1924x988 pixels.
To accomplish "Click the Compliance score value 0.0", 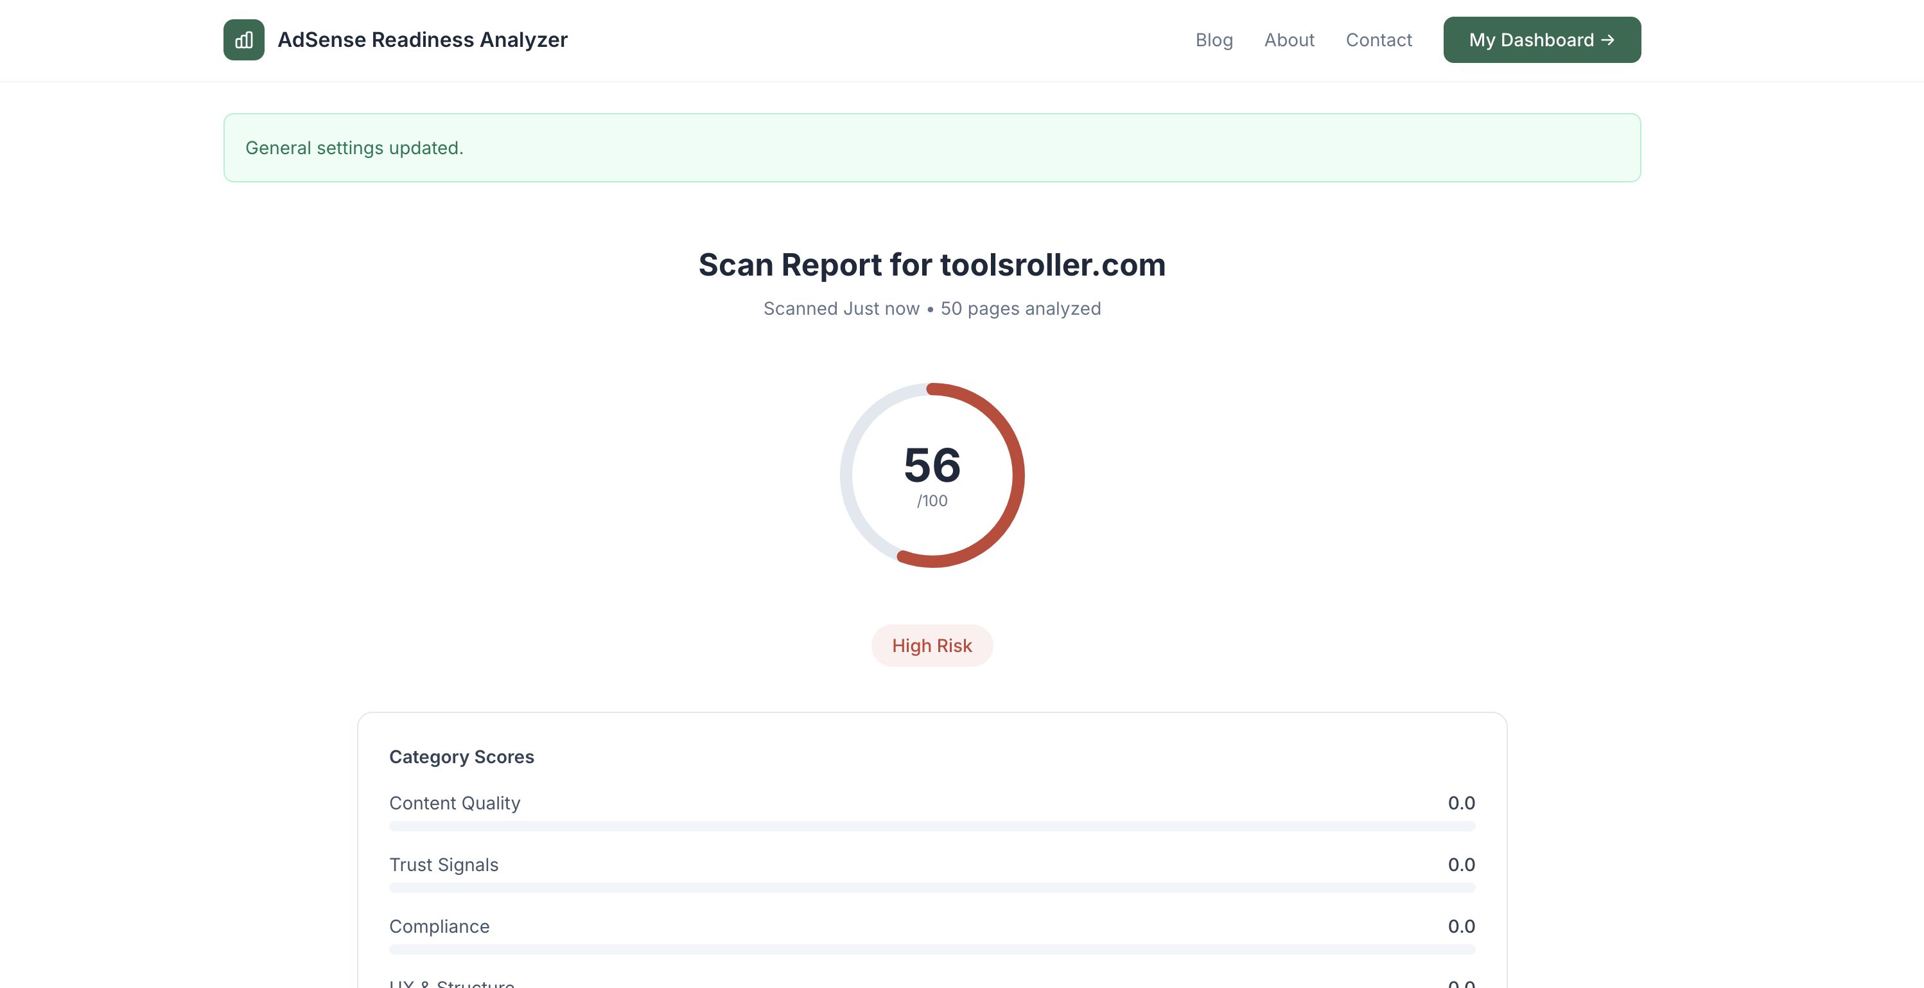I will click(1461, 927).
